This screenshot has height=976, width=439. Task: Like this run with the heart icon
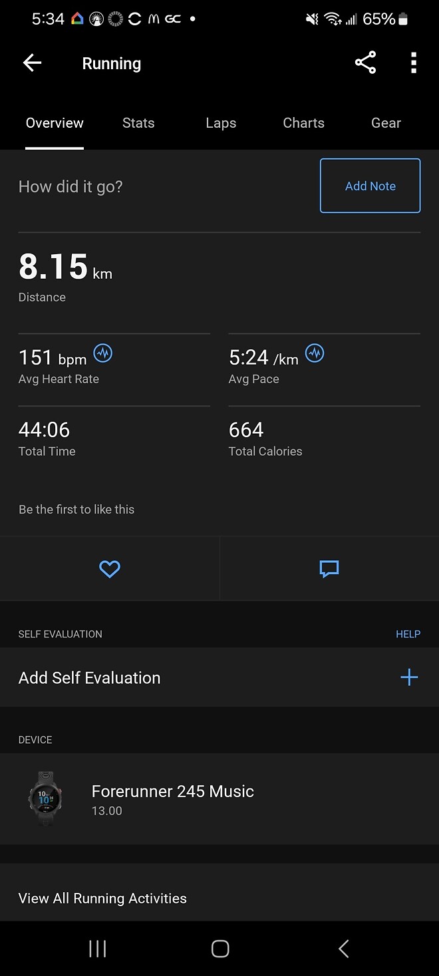[109, 569]
